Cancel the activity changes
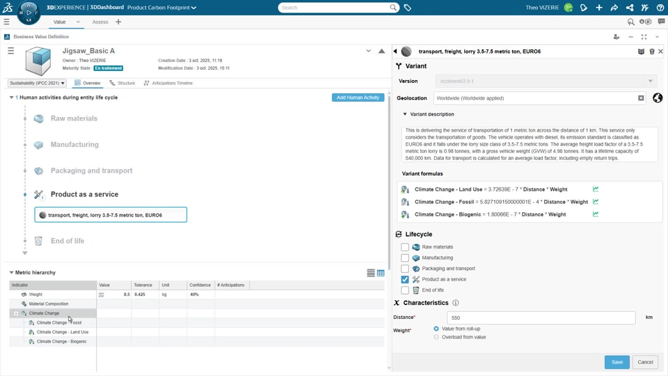 645,362
